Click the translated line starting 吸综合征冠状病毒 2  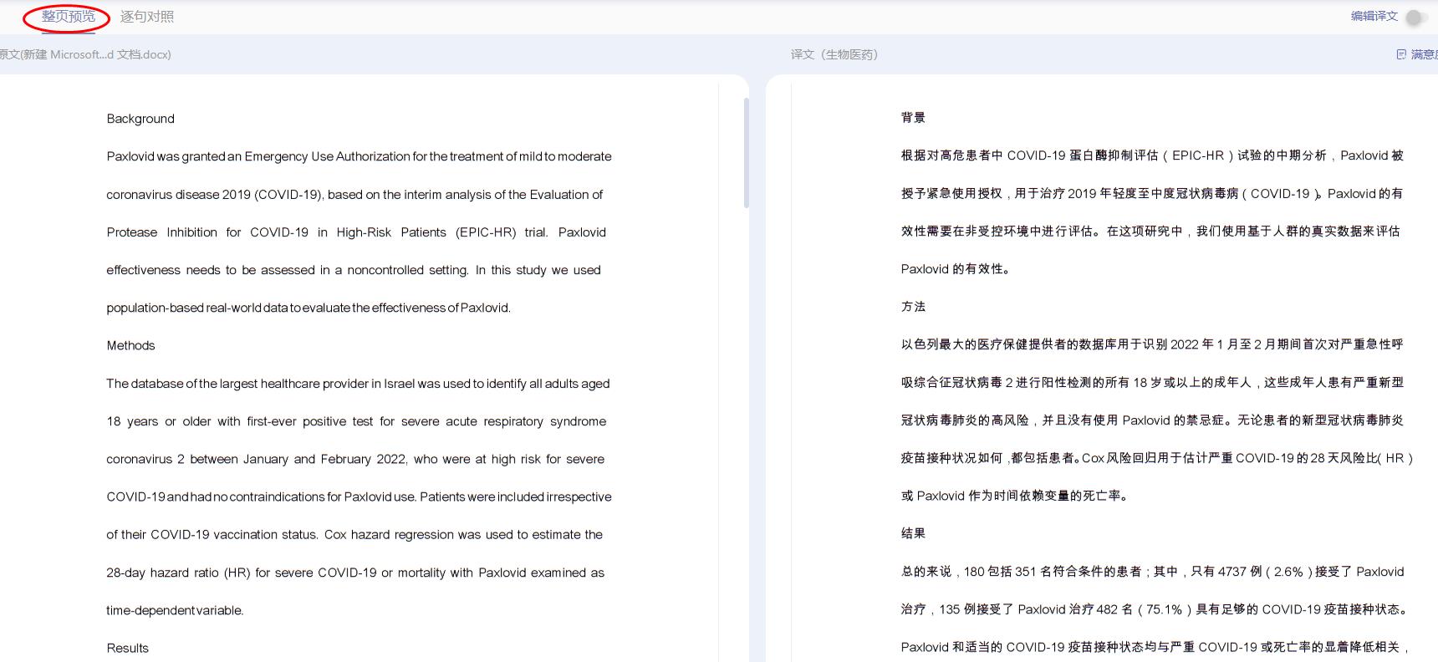1152,383
